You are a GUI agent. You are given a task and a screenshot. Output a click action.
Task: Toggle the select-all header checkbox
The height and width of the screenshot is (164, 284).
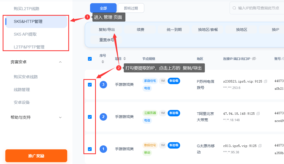point(90,59)
